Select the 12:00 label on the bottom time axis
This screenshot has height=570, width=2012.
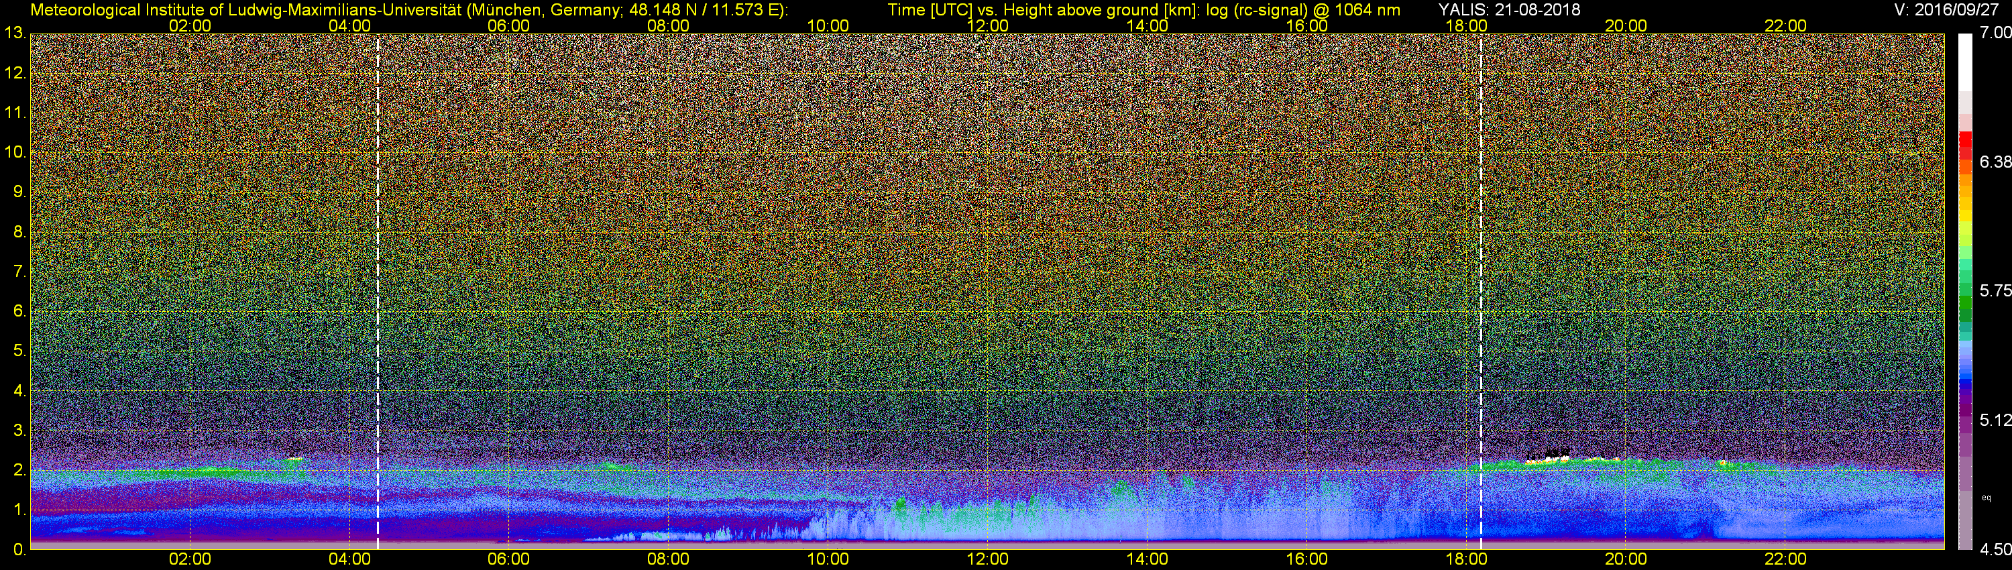pyautogui.click(x=987, y=559)
